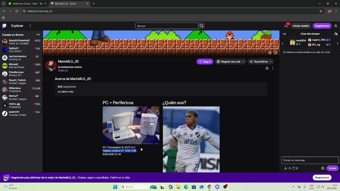This screenshot has height=191, width=340.
Task: Click the 632 seguidores text
Action: coord(67,87)
